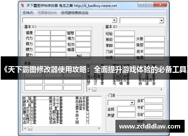Click the equipment list horizontal scrollbar thumb
Viewport: 188px width, 136px height.
30,128
